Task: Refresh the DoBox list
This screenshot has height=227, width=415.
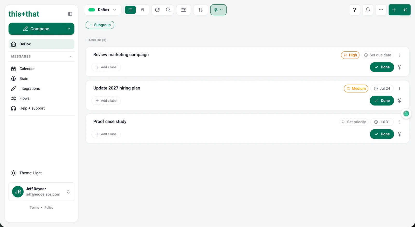Action: click(157, 10)
